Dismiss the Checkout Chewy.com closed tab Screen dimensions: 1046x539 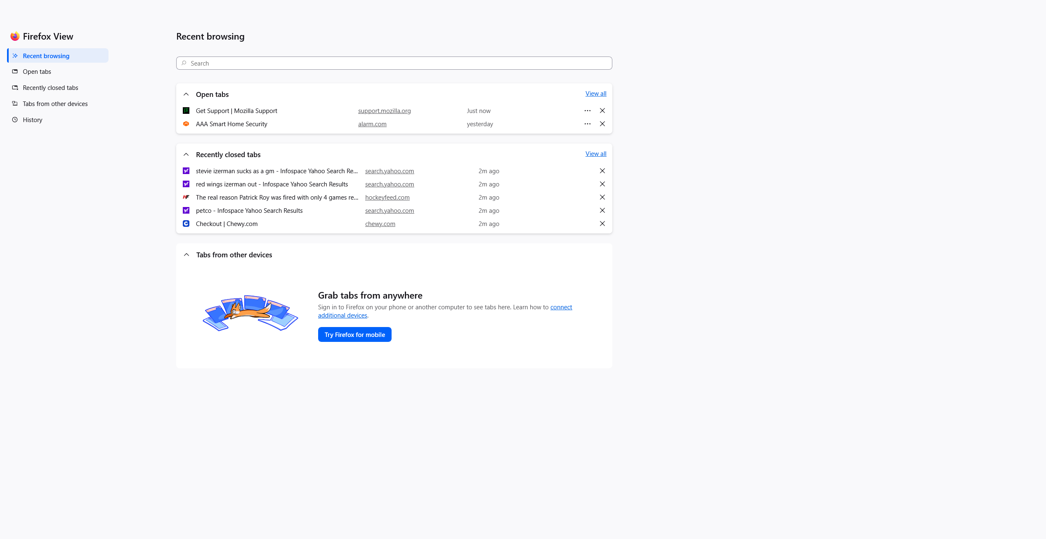pyautogui.click(x=602, y=224)
